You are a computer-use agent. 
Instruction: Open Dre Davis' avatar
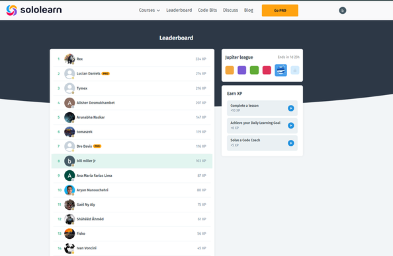(x=69, y=146)
